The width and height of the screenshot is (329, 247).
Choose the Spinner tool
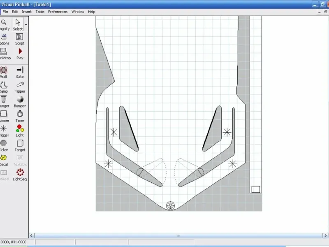pyautogui.click(x=4, y=117)
